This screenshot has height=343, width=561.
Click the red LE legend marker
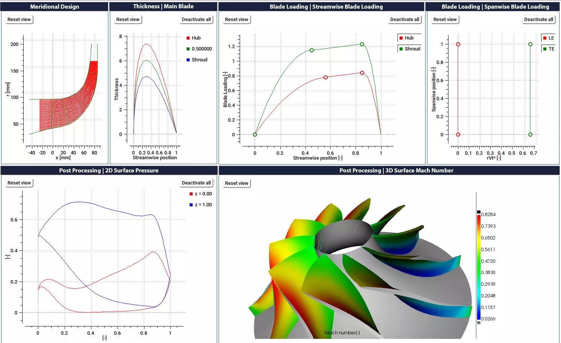pos(544,38)
